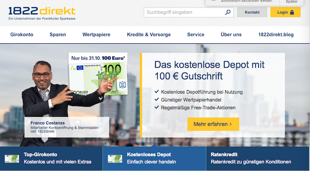Click the yellow Login button
310x171 pixels.
tap(286, 12)
